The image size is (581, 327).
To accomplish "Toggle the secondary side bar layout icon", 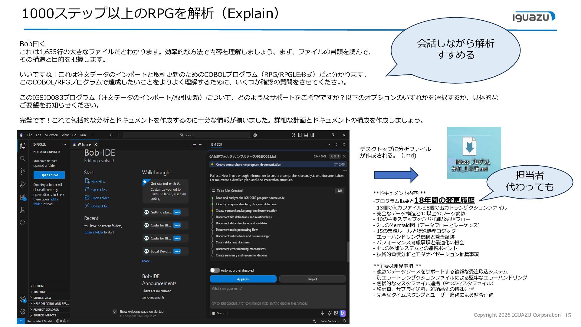I will 312,135.
